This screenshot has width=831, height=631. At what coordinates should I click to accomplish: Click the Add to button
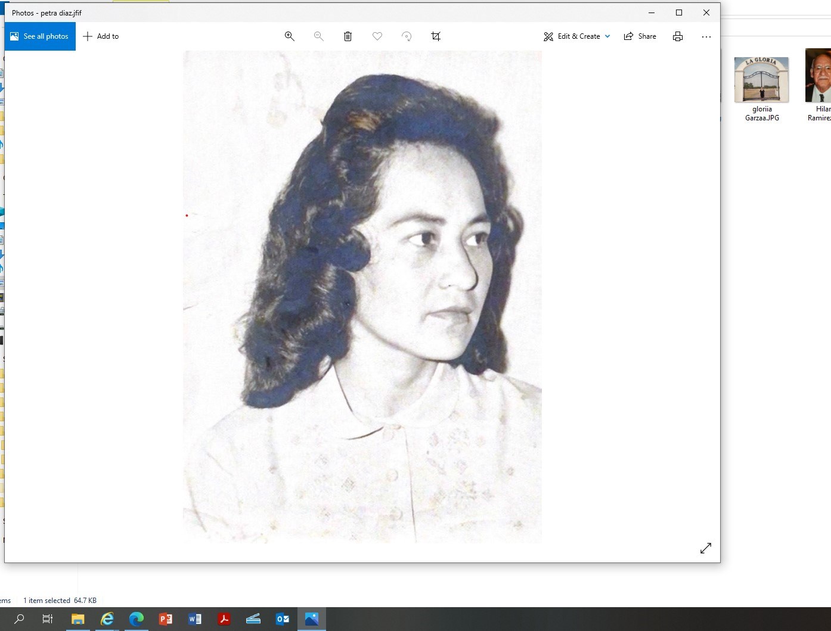101,36
